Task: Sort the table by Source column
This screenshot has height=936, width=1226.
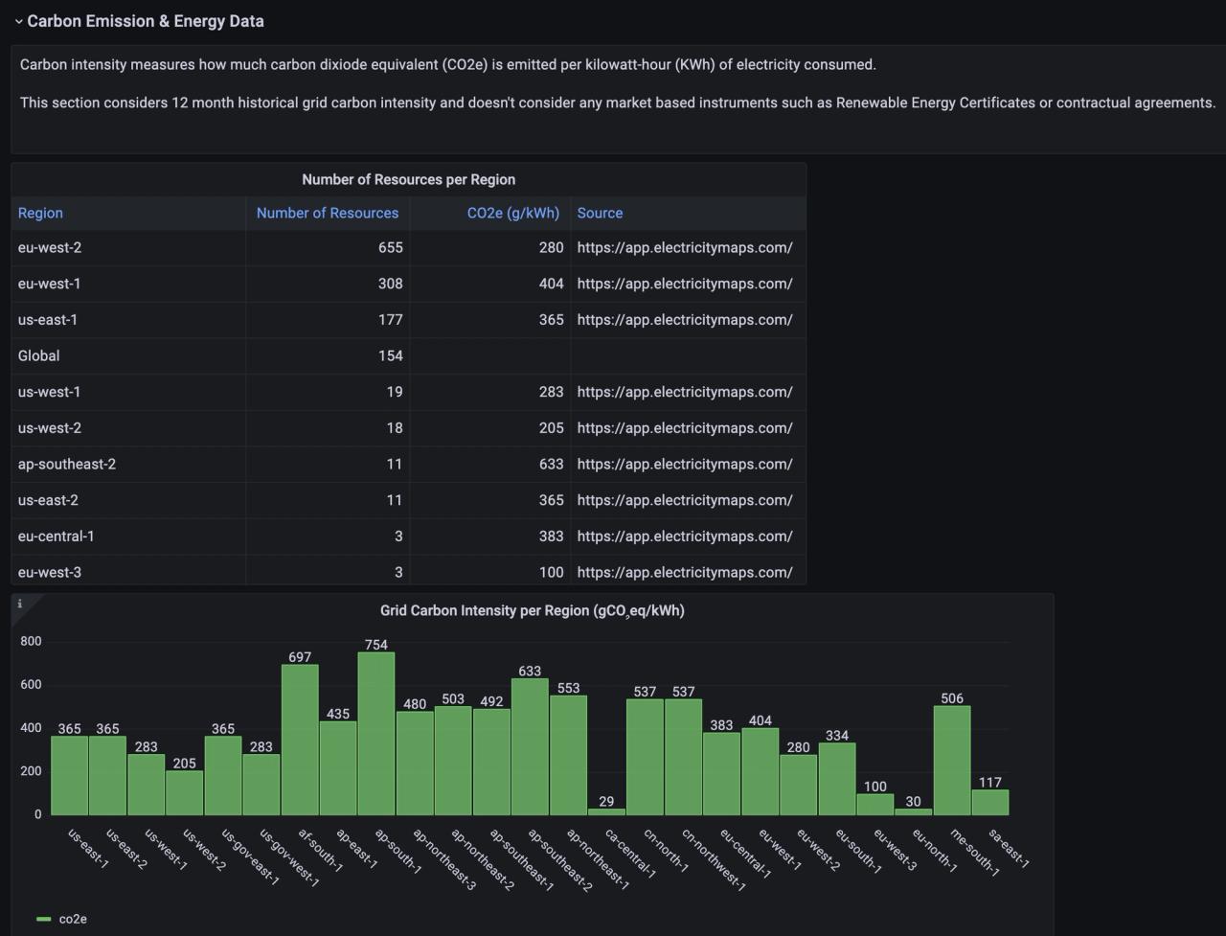Action: 600,213
